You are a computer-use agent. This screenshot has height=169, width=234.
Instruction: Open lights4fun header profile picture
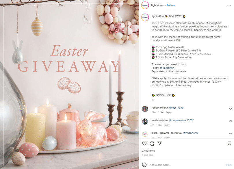(x=145, y=5)
